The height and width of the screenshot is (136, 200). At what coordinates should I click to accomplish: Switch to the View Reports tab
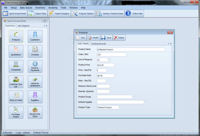(23, 26)
